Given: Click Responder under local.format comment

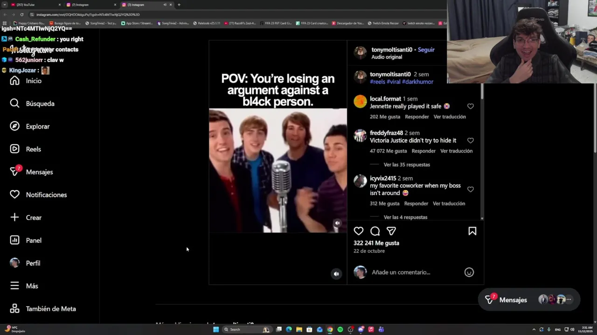Looking at the screenshot, I should point(417,117).
